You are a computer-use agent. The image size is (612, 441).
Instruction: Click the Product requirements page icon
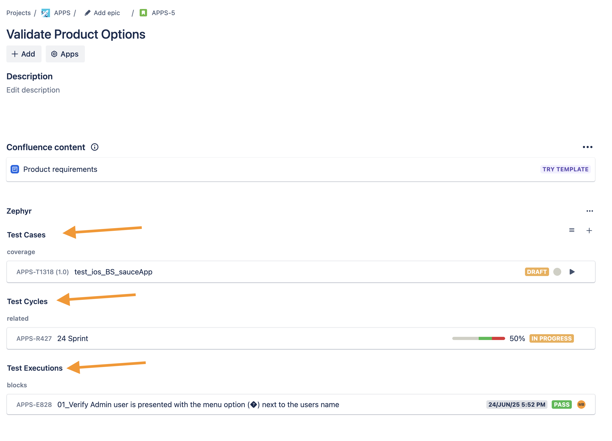[15, 169]
